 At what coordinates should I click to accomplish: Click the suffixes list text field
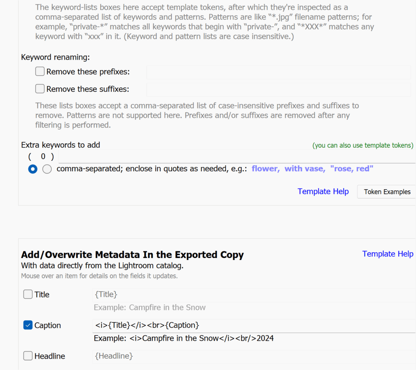tap(278, 89)
